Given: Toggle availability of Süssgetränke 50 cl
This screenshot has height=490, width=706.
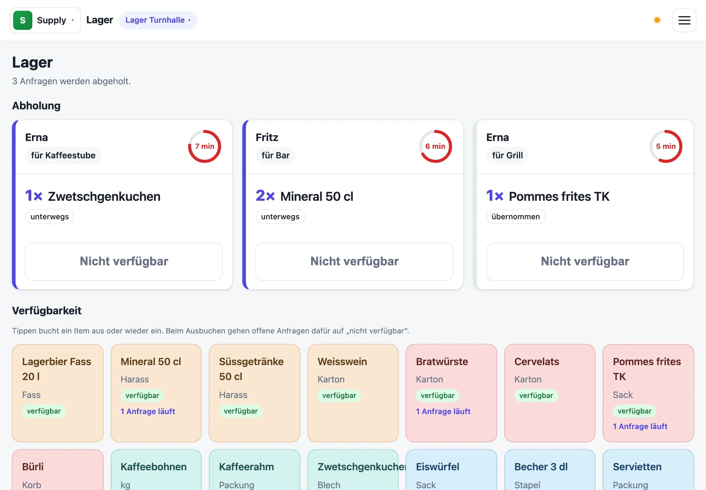Looking at the screenshot, I should click(x=255, y=393).
